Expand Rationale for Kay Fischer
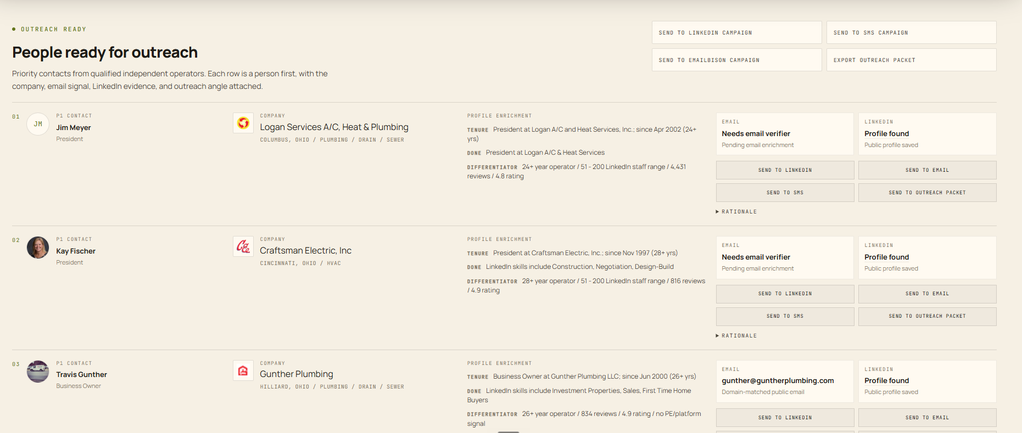Screen dimensions: 1022x433 click(736, 336)
